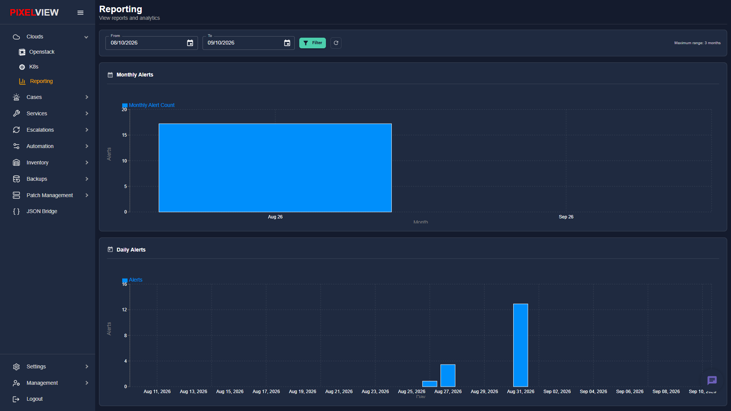Click the 'Sep 26' axis label
The width and height of the screenshot is (731, 411).
click(566, 217)
